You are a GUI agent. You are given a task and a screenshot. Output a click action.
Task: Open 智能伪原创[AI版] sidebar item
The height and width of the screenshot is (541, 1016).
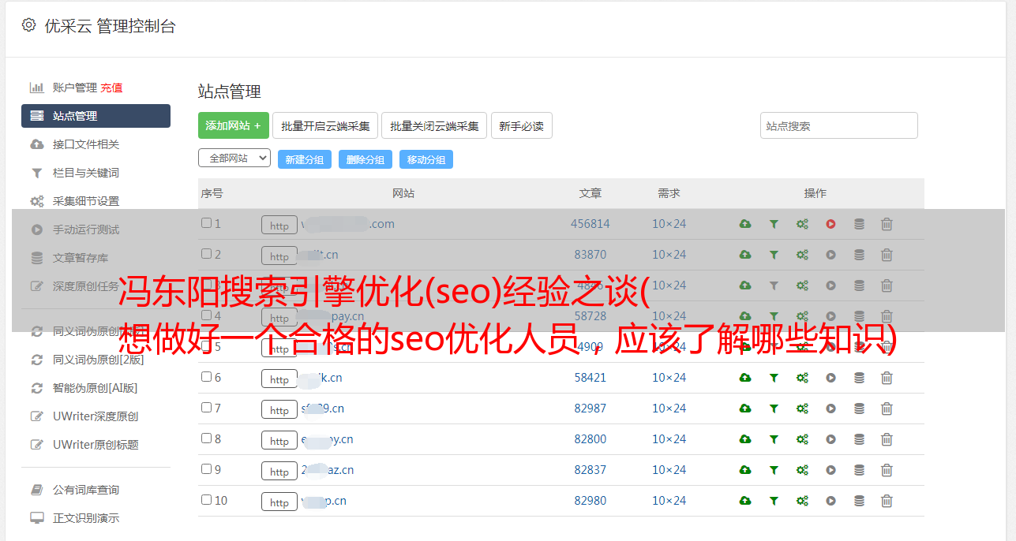pos(96,388)
